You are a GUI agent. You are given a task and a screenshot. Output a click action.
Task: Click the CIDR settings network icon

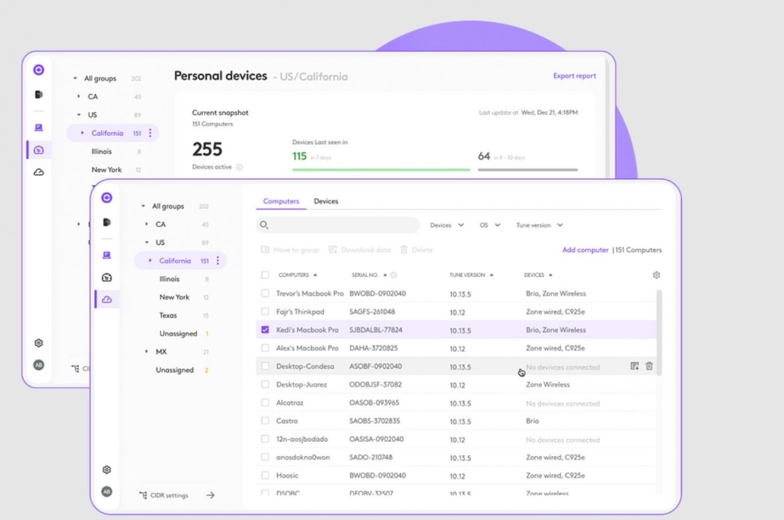coord(143,495)
